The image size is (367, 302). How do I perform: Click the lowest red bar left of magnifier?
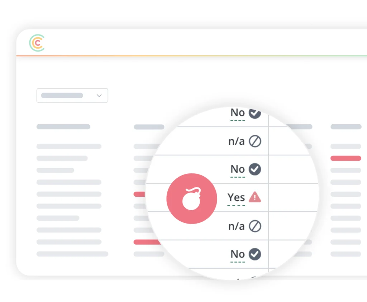point(146,242)
